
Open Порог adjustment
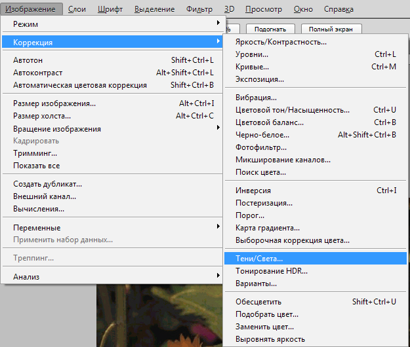(316, 215)
